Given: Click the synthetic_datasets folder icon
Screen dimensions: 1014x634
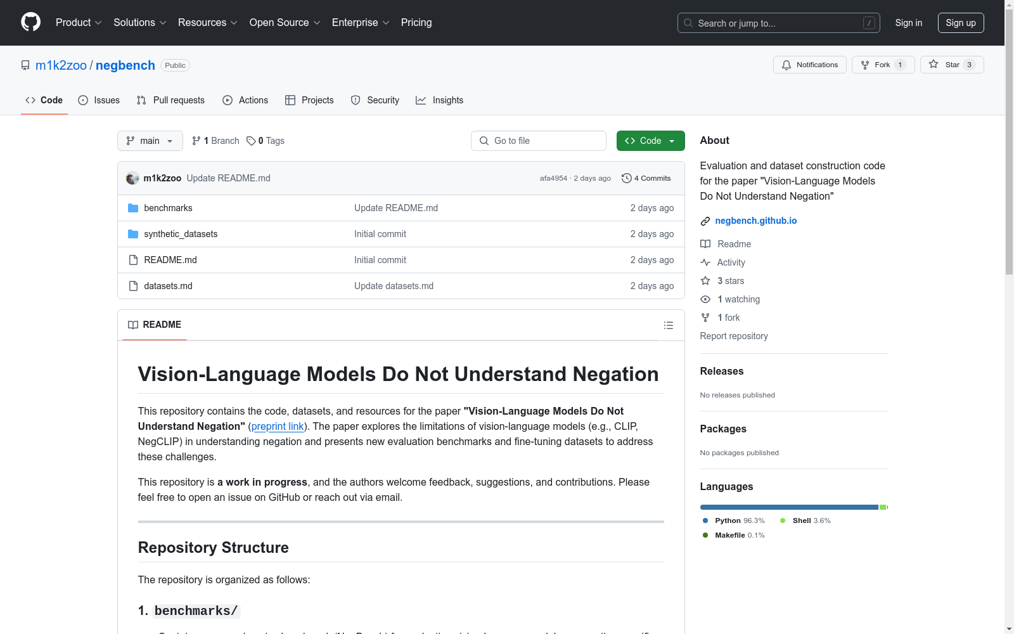Looking at the screenshot, I should pos(133,234).
